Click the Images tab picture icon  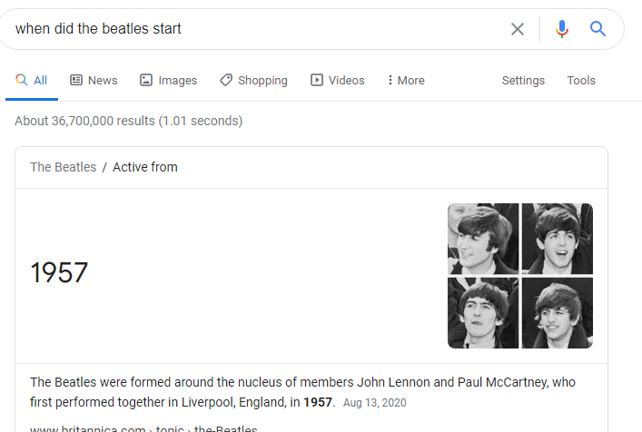(x=146, y=80)
